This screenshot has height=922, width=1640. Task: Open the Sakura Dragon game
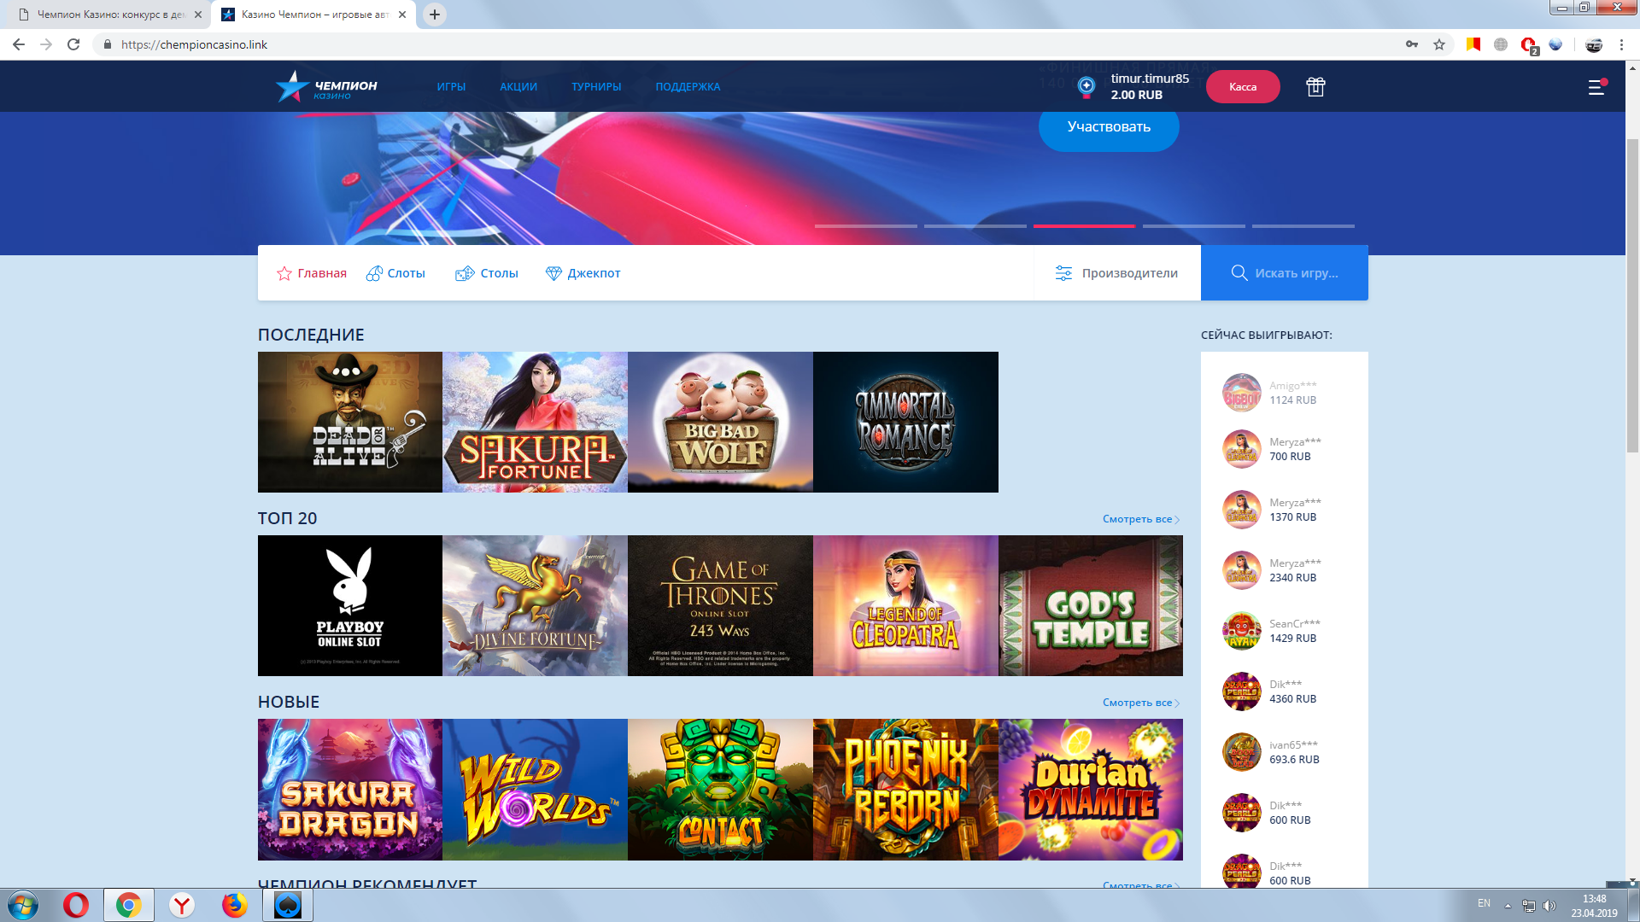[350, 789]
